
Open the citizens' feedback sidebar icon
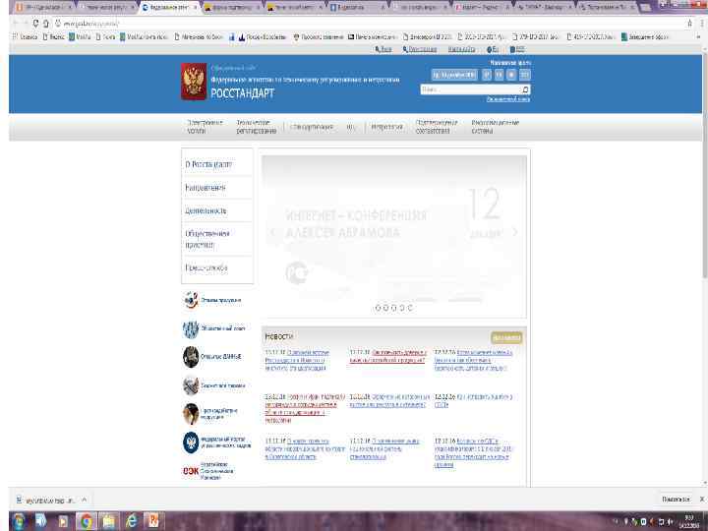coord(191,300)
